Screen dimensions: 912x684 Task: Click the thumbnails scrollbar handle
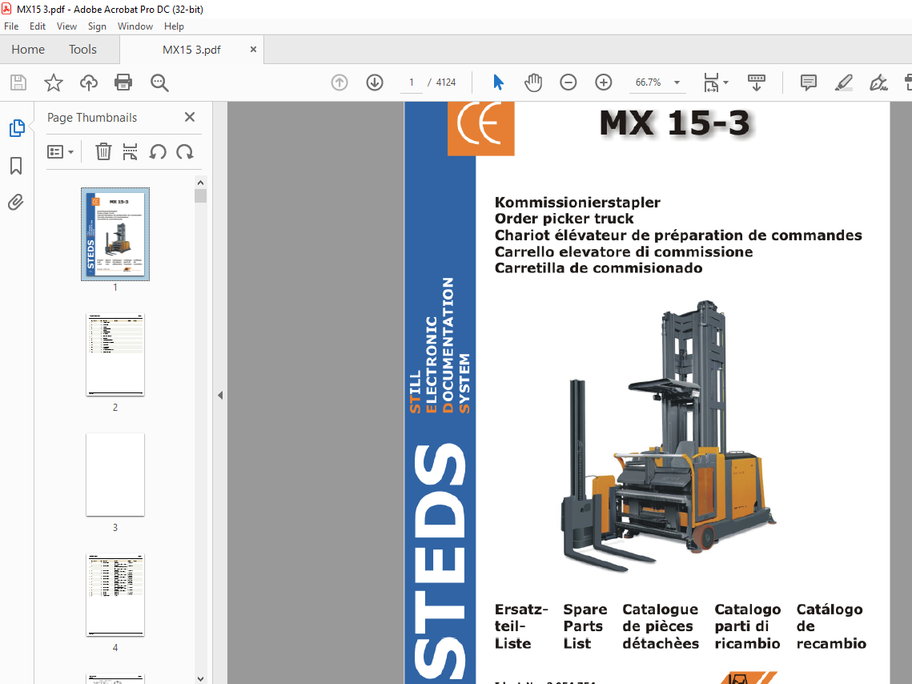click(x=201, y=195)
